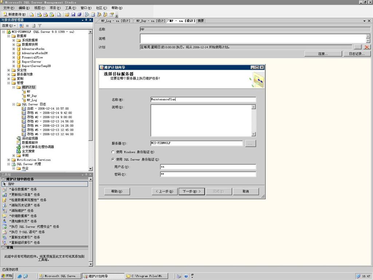Click the 开始 Start button on taskbar

pos(7,276)
